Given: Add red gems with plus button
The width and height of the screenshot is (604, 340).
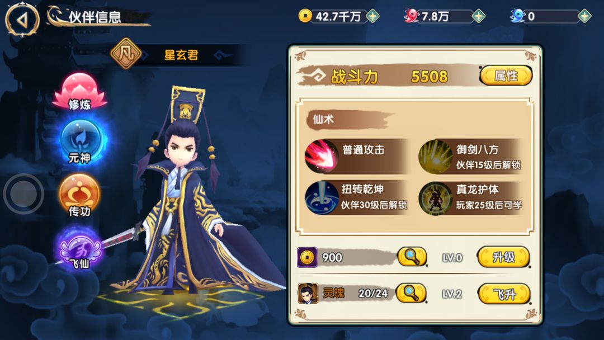Looking at the screenshot, I should [x=478, y=16].
